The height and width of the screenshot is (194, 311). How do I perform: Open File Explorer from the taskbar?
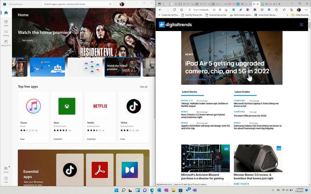[173, 190]
